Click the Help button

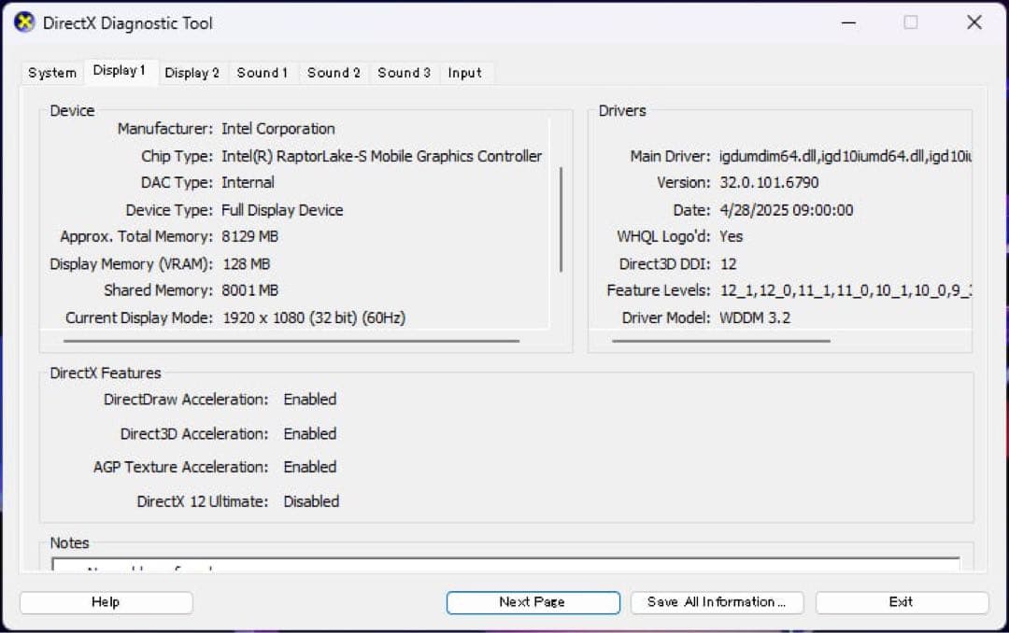(x=105, y=602)
